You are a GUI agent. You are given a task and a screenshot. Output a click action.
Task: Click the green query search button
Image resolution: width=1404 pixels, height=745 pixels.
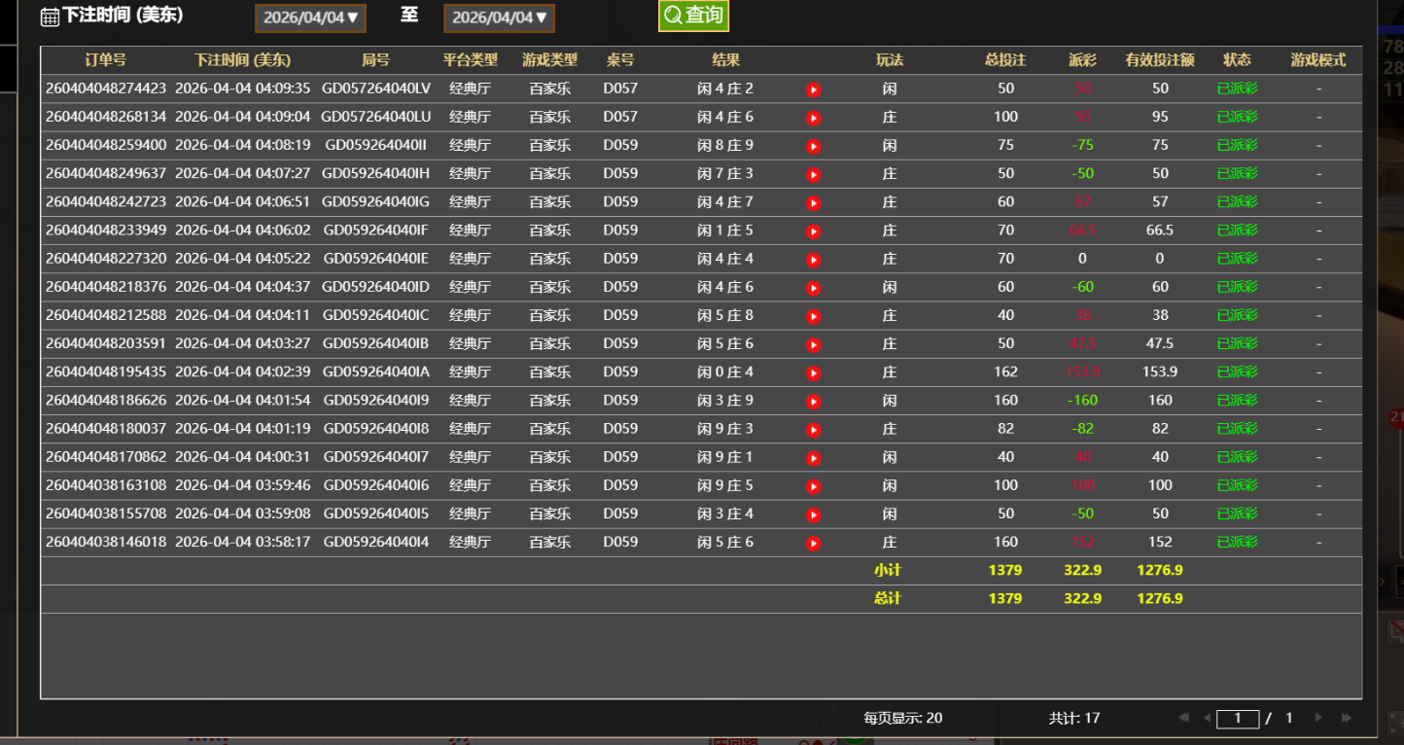[x=693, y=16]
